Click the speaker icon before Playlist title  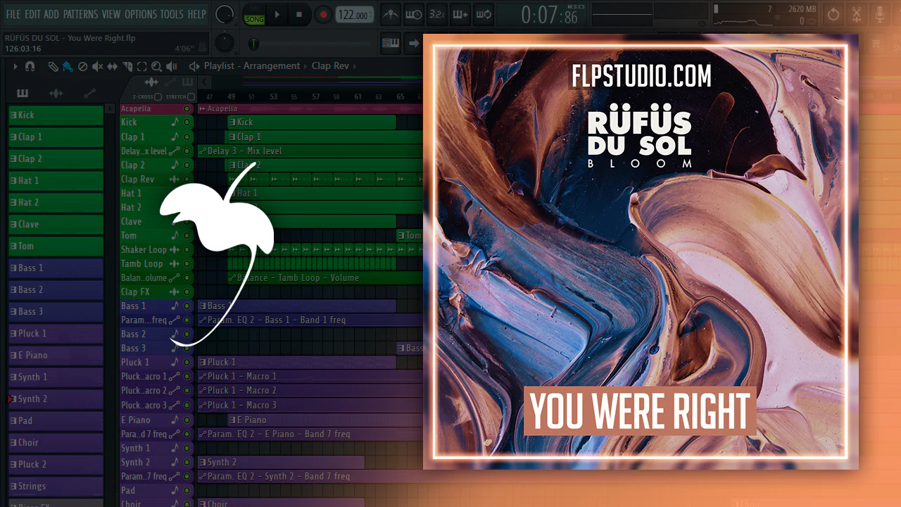(x=194, y=66)
